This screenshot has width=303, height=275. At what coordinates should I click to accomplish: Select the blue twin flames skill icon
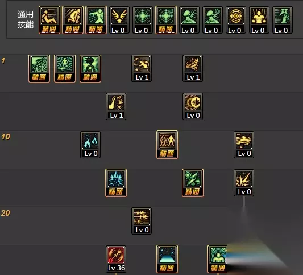click(90, 145)
